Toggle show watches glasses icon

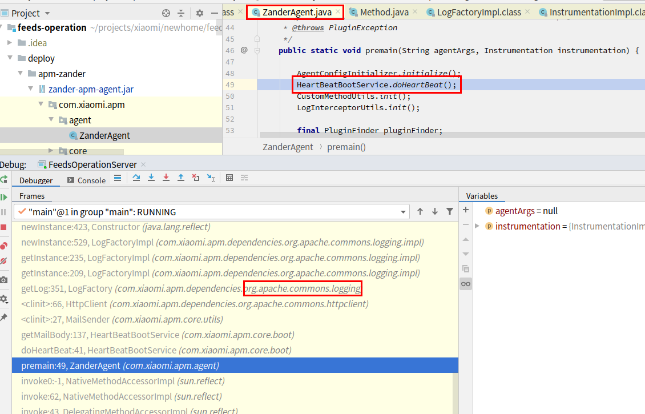coord(466,284)
